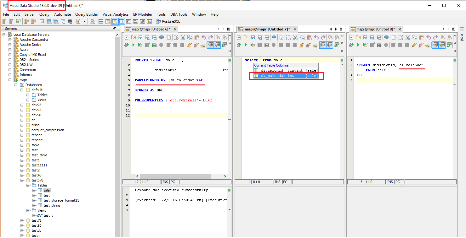Click Redo arrow in Untitled 6 toolbar
466x238 pixels.
[x=210, y=37]
